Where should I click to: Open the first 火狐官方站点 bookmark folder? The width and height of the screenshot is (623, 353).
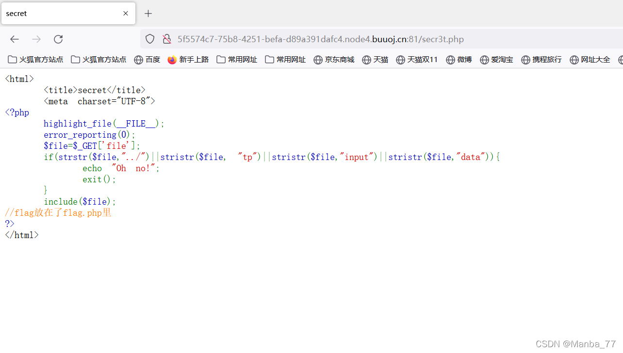click(x=35, y=60)
